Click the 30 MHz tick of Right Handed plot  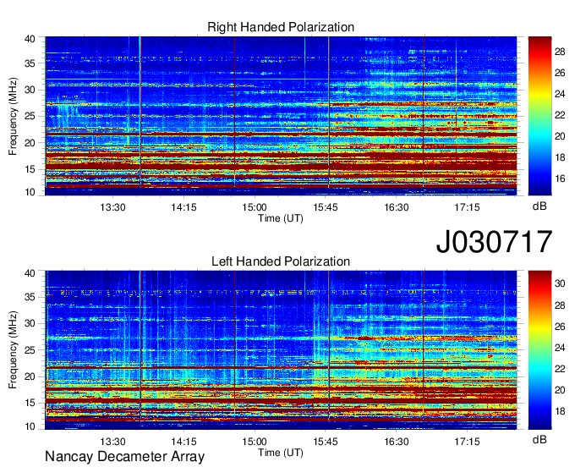(x=30, y=90)
